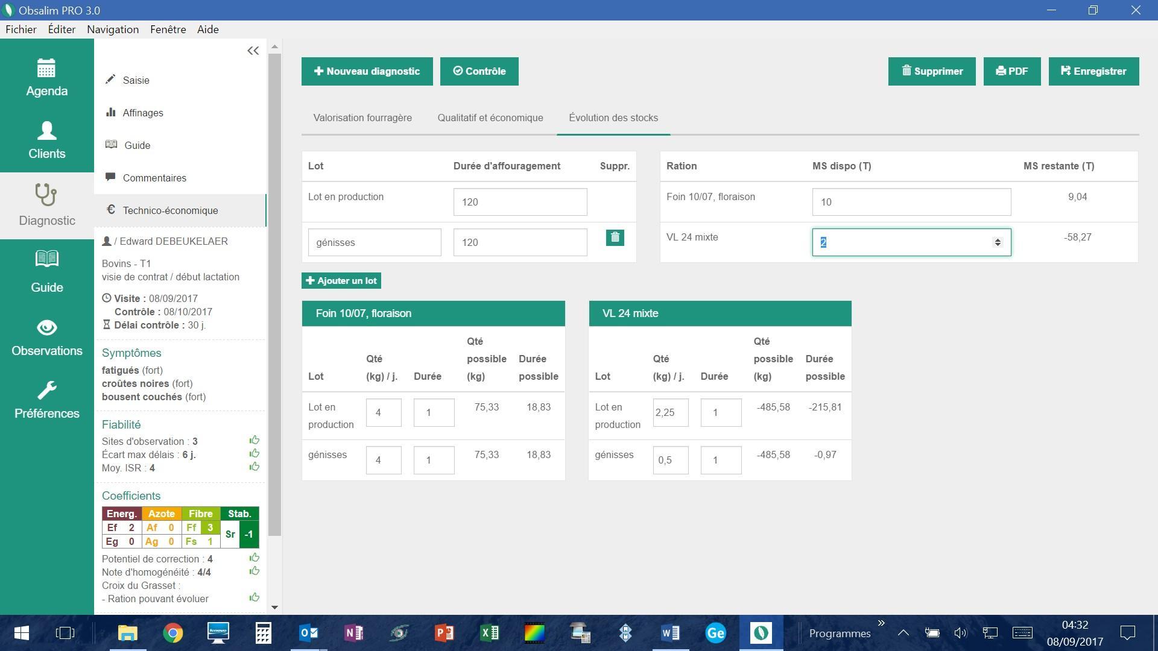Open the Agenda calendar section
Image resolution: width=1158 pixels, height=651 pixels.
click(46, 77)
